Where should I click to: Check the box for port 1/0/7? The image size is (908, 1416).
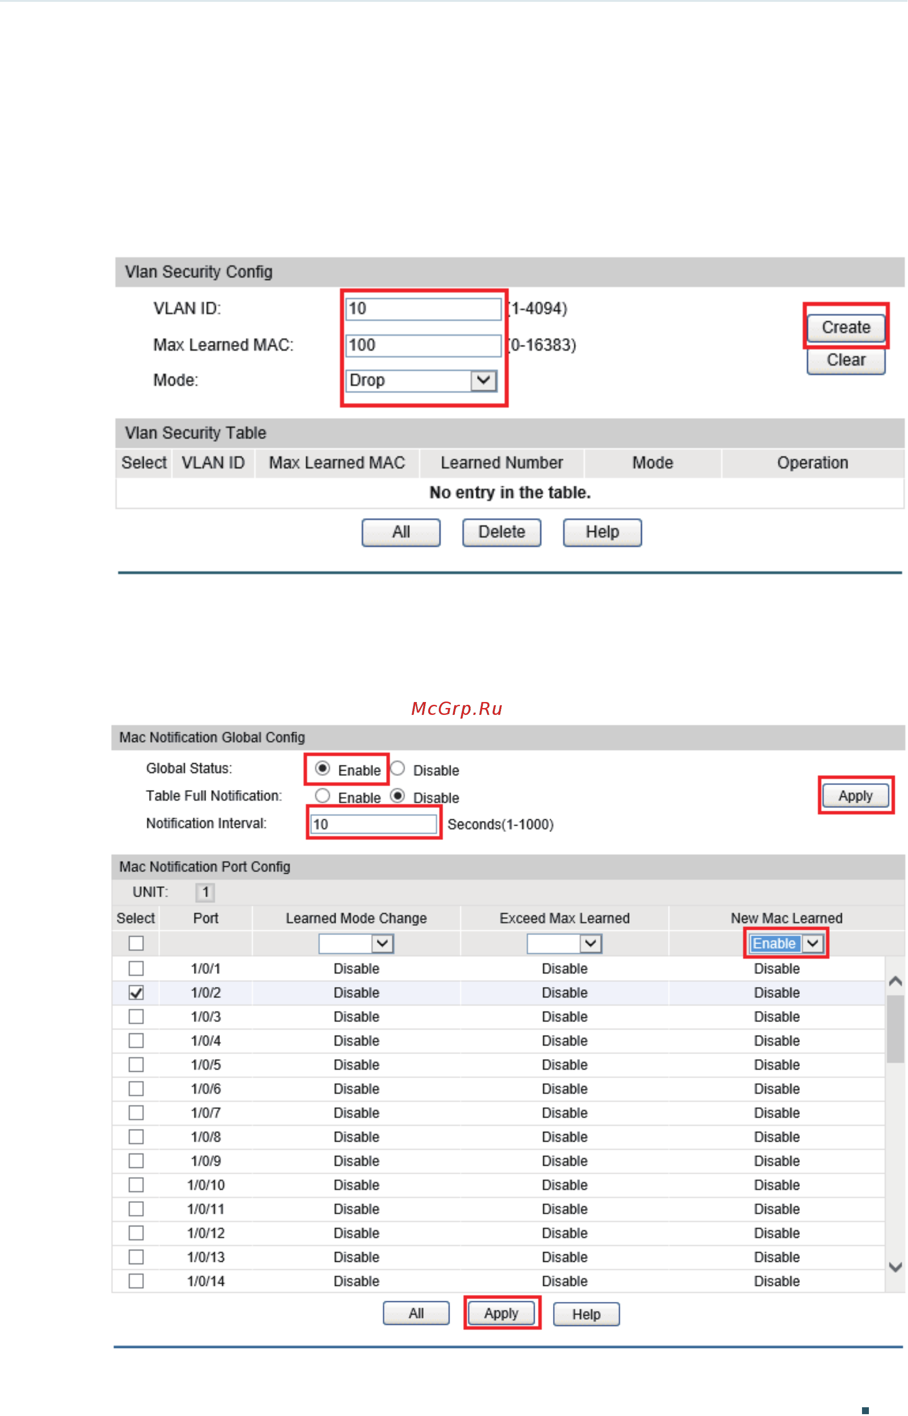(x=136, y=1113)
